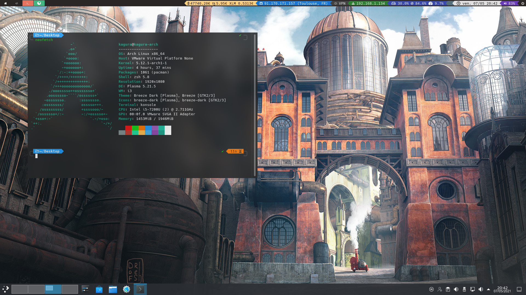This screenshot has height=295, width=526.
Task: Switch to the red terminal workspace
Action: pyautogui.click(x=28, y=3)
